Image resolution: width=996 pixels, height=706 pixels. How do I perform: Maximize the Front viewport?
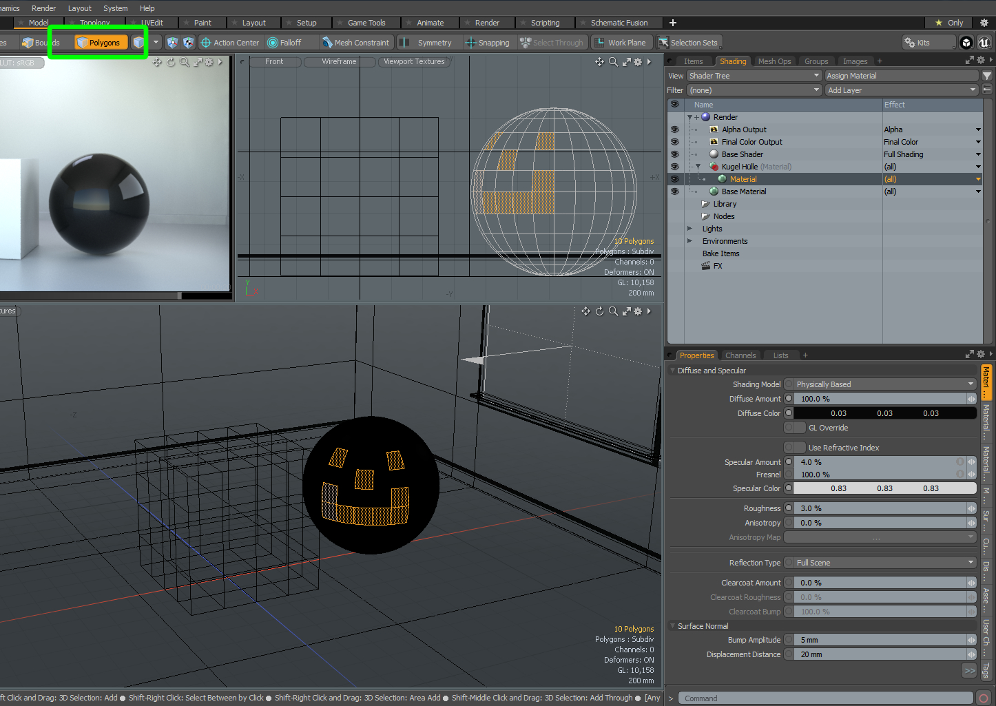pos(626,62)
